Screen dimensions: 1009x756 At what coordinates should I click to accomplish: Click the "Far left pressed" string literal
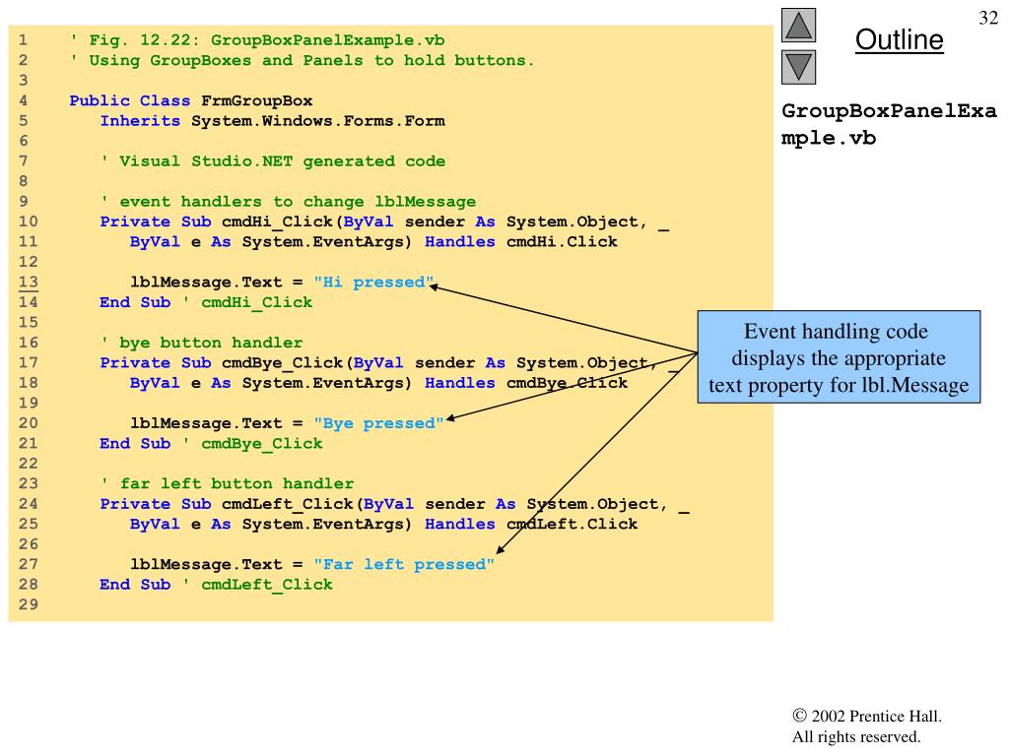point(404,564)
